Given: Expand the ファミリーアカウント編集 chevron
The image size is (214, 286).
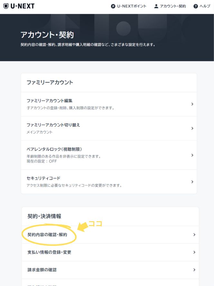Looking at the screenshot, I should click(x=192, y=104).
